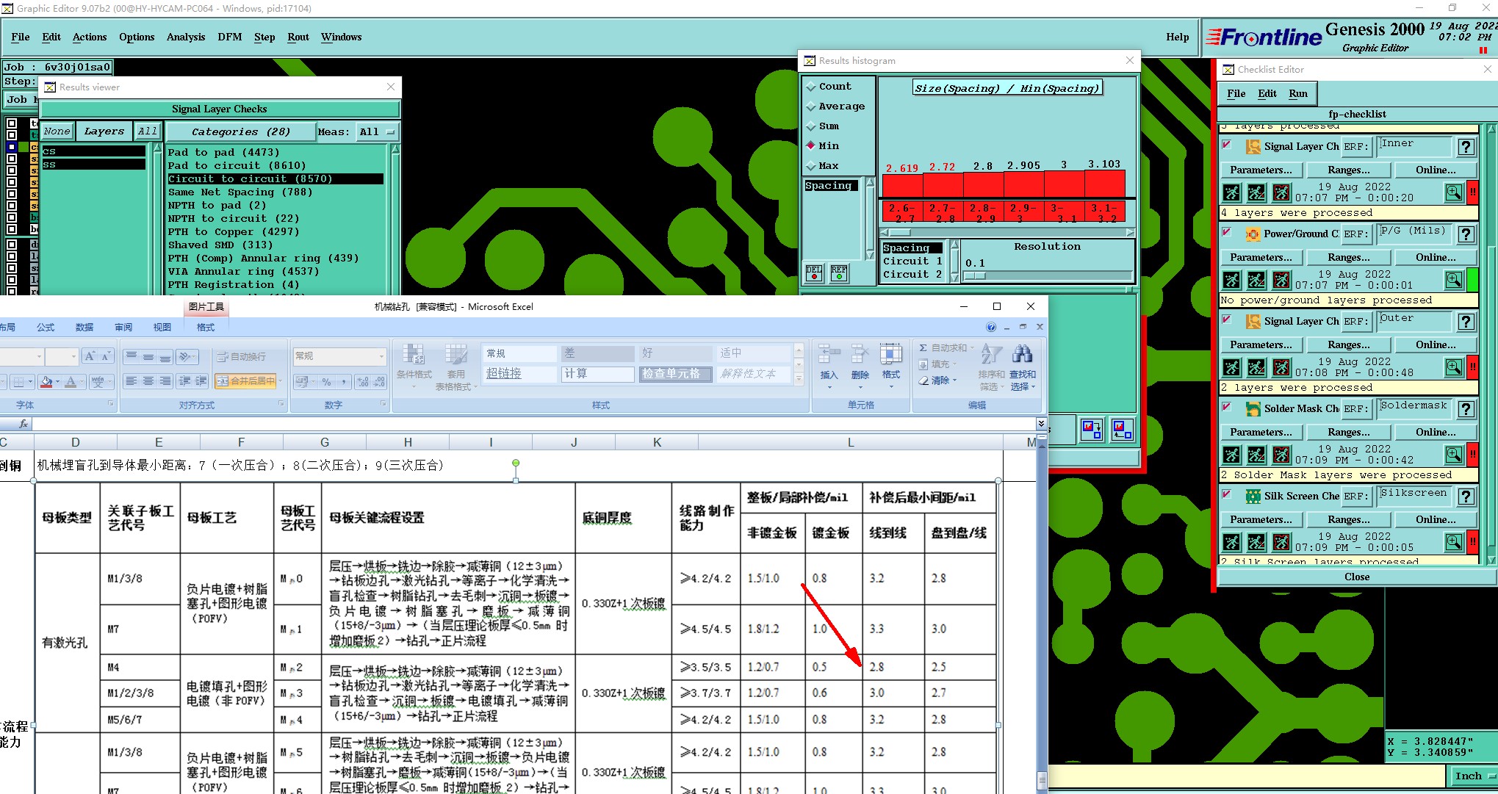Click the REF button in Results histogram
The height and width of the screenshot is (794, 1498).
tap(839, 274)
